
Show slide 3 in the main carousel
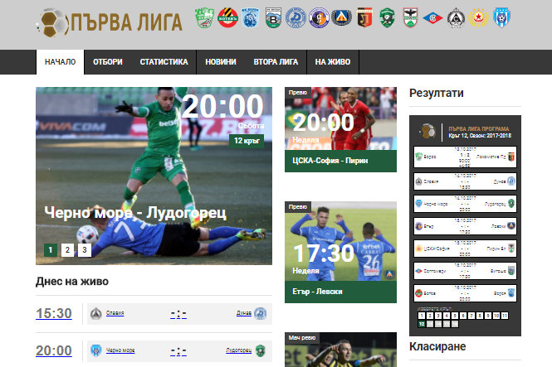pos(85,250)
